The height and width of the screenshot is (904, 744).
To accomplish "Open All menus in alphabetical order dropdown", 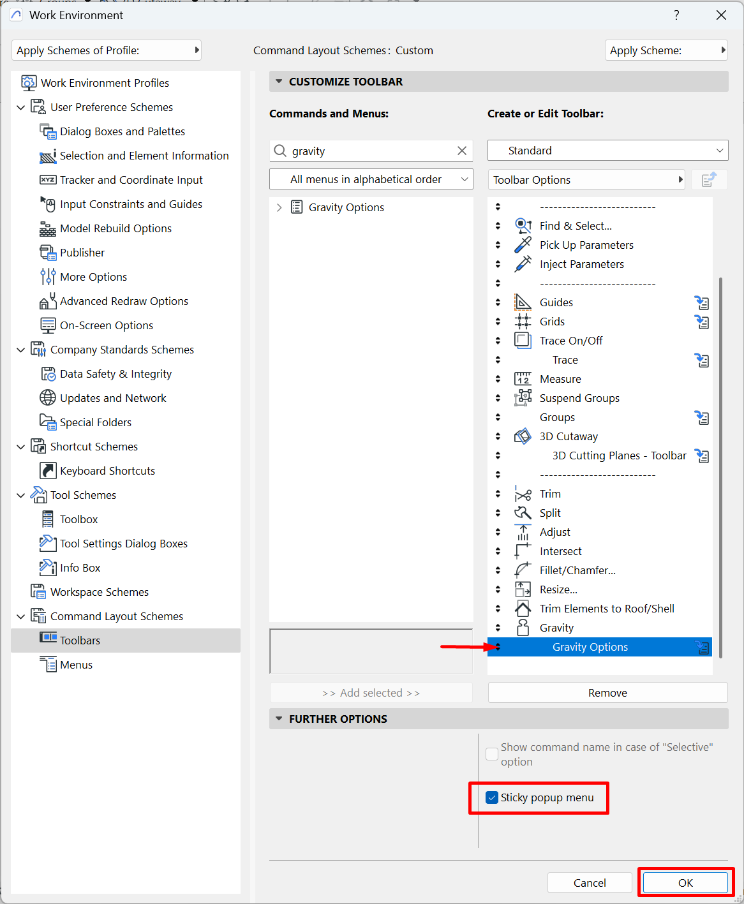I will 371,179.
